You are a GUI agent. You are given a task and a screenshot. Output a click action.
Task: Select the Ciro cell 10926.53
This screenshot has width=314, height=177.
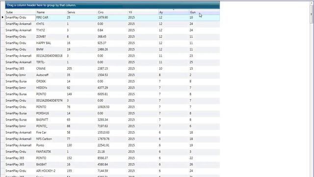tap(112, 107)
